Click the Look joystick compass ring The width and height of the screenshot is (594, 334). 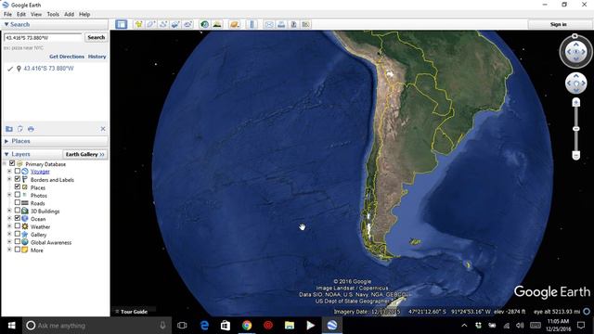click(575, 52)
